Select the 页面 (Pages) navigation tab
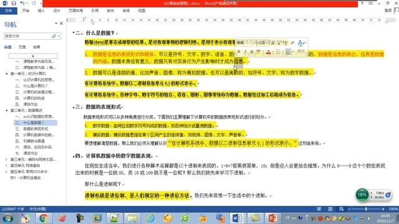 (22, 47)
